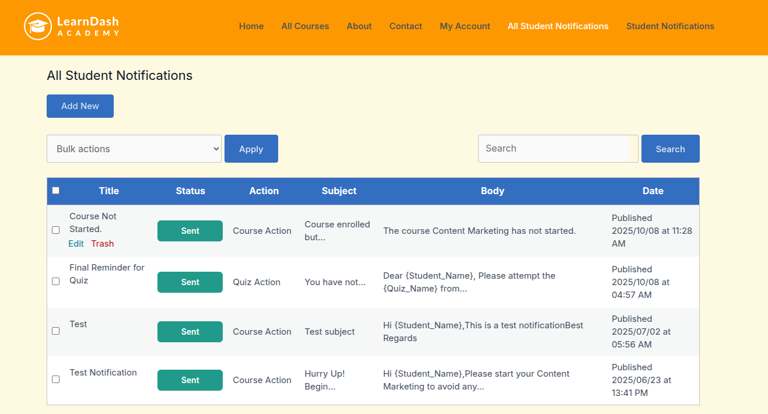Click the blue Search button
Viewport: 768px width, 414px height.
(x=670, y=149)
